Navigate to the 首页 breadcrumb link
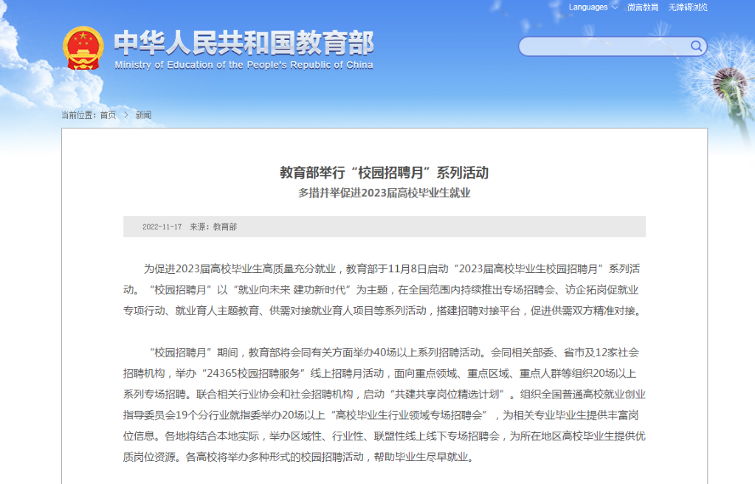755x484 pixels. 108,115
